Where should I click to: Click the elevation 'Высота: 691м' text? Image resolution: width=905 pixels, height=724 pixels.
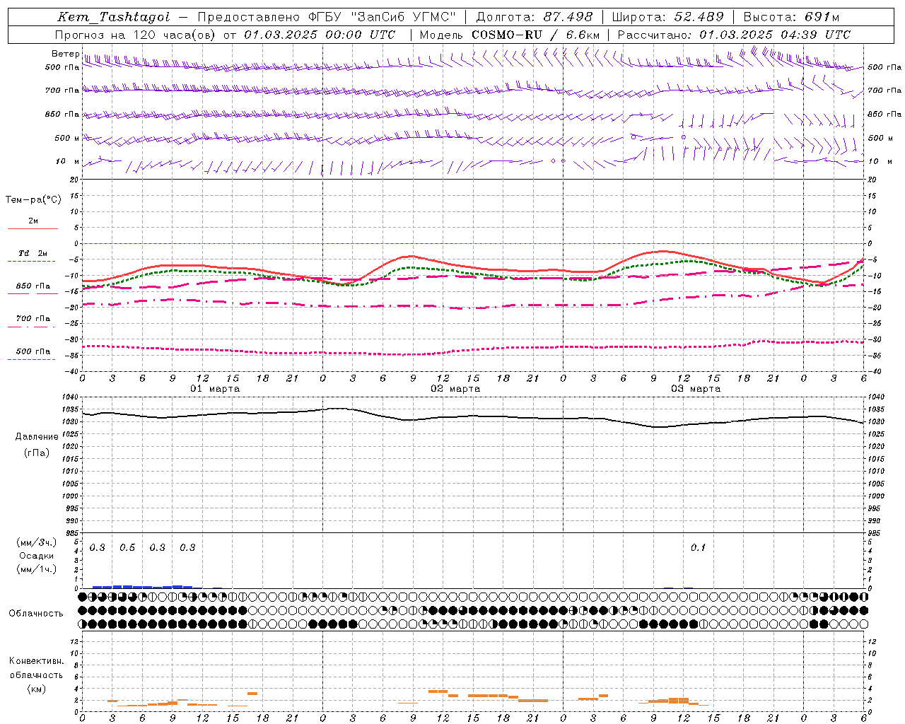791,17
